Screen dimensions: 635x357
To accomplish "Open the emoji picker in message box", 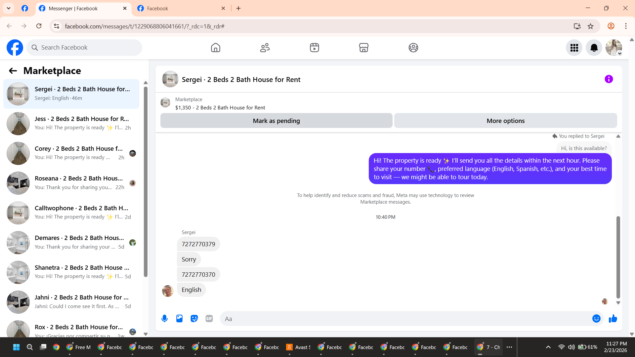I will point(596,319).
